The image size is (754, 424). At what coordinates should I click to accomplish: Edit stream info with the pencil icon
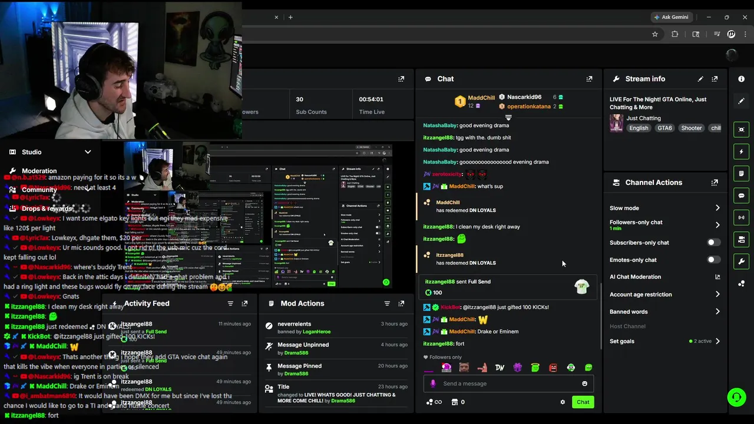[700, 79]
